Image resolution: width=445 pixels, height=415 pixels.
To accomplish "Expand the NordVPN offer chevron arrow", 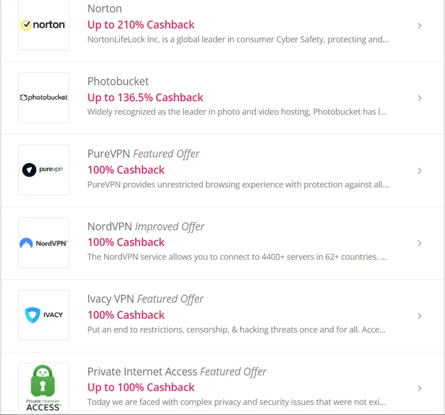I will pyautogui.click(x=419, y=243).
